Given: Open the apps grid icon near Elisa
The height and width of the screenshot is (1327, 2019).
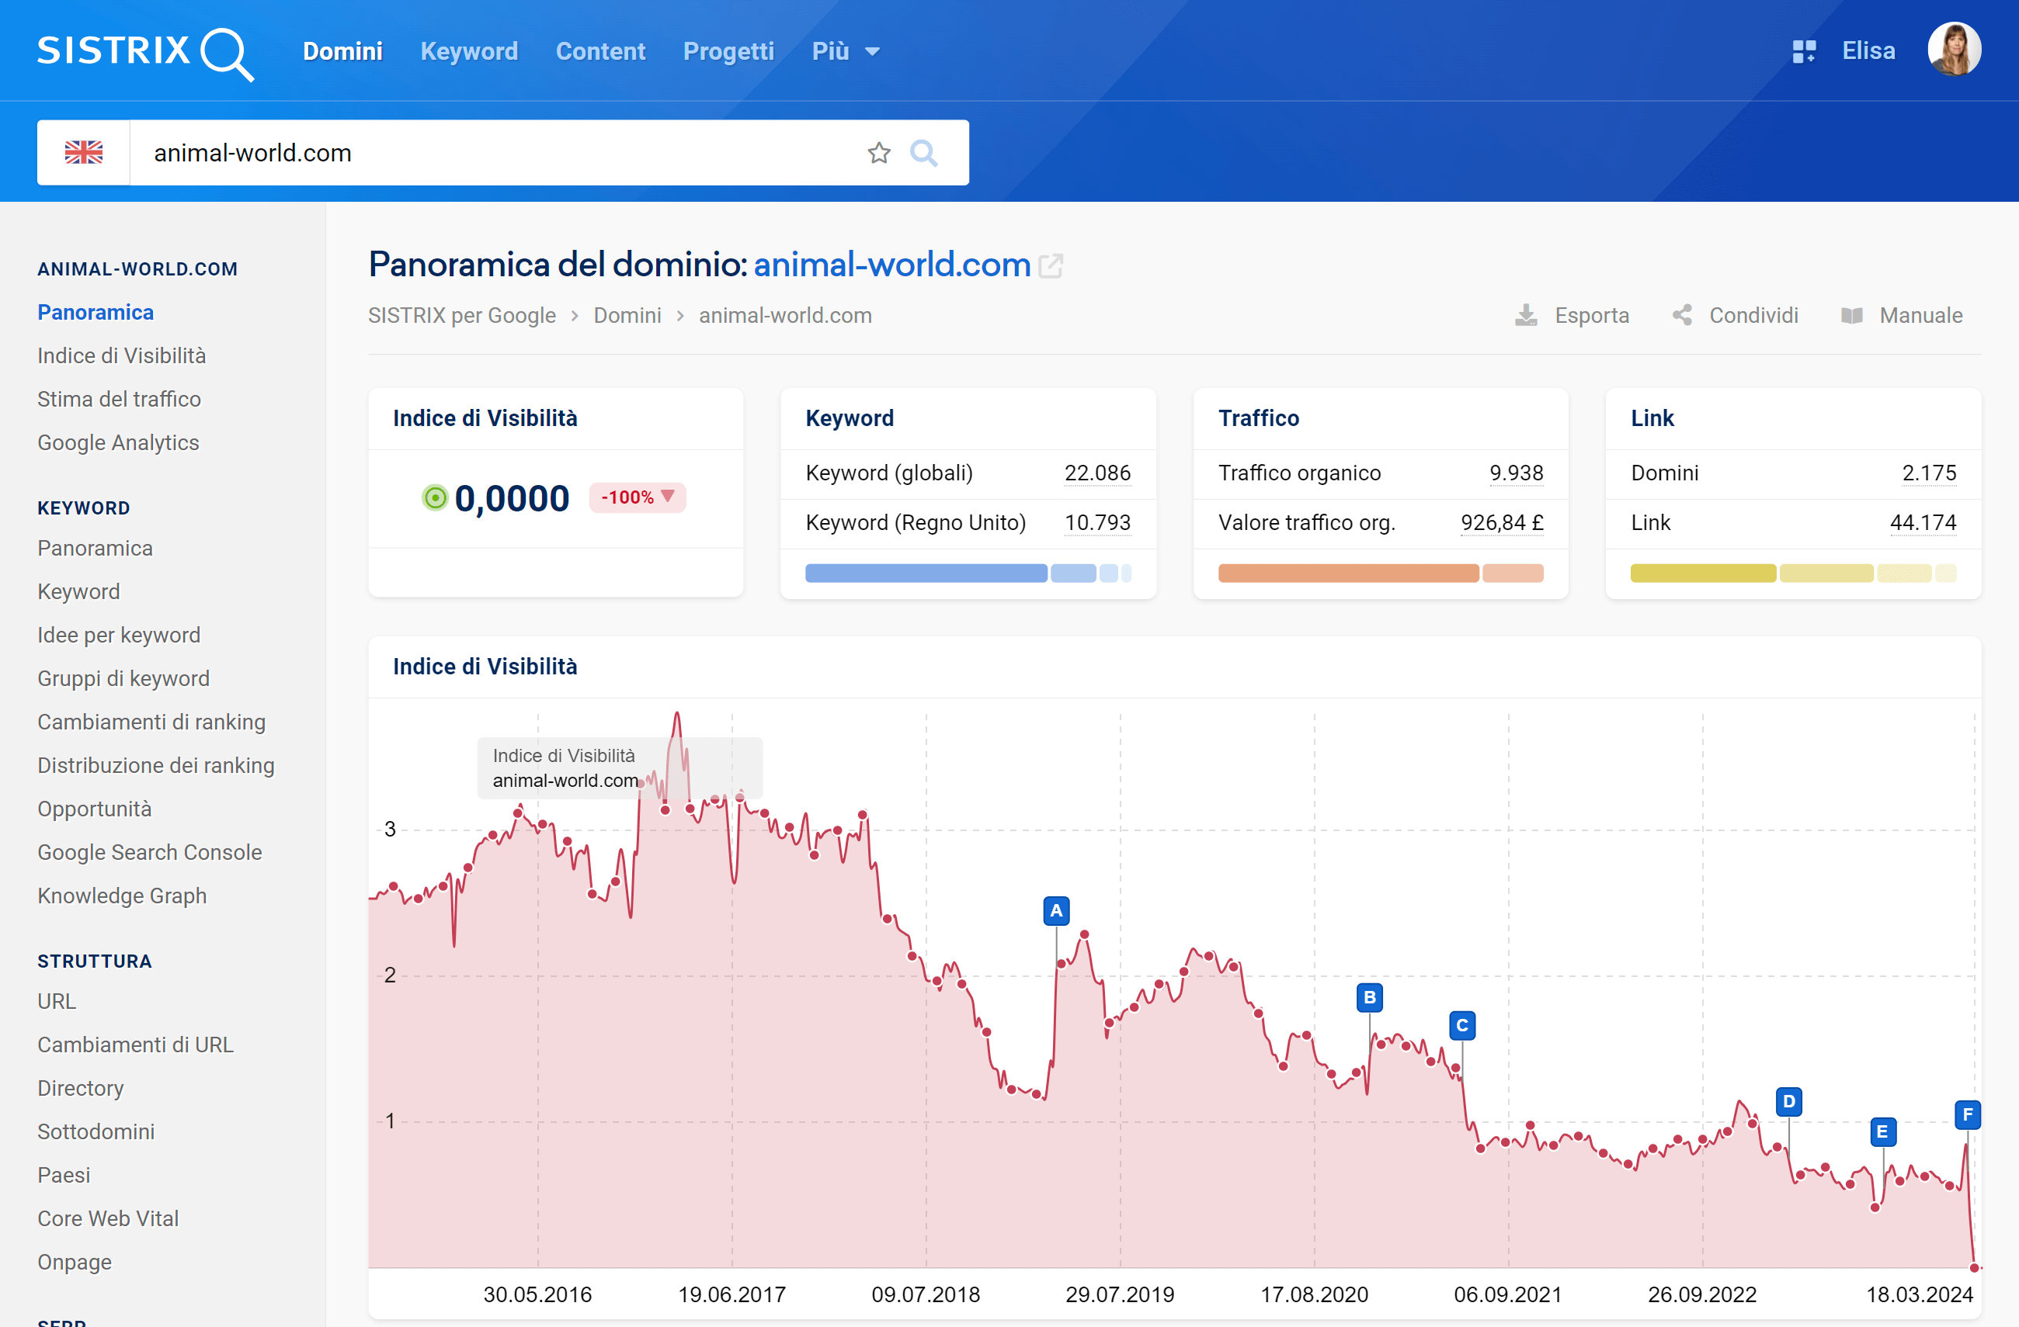Looking at the screenshot, I should click(x=1804, y=52).
